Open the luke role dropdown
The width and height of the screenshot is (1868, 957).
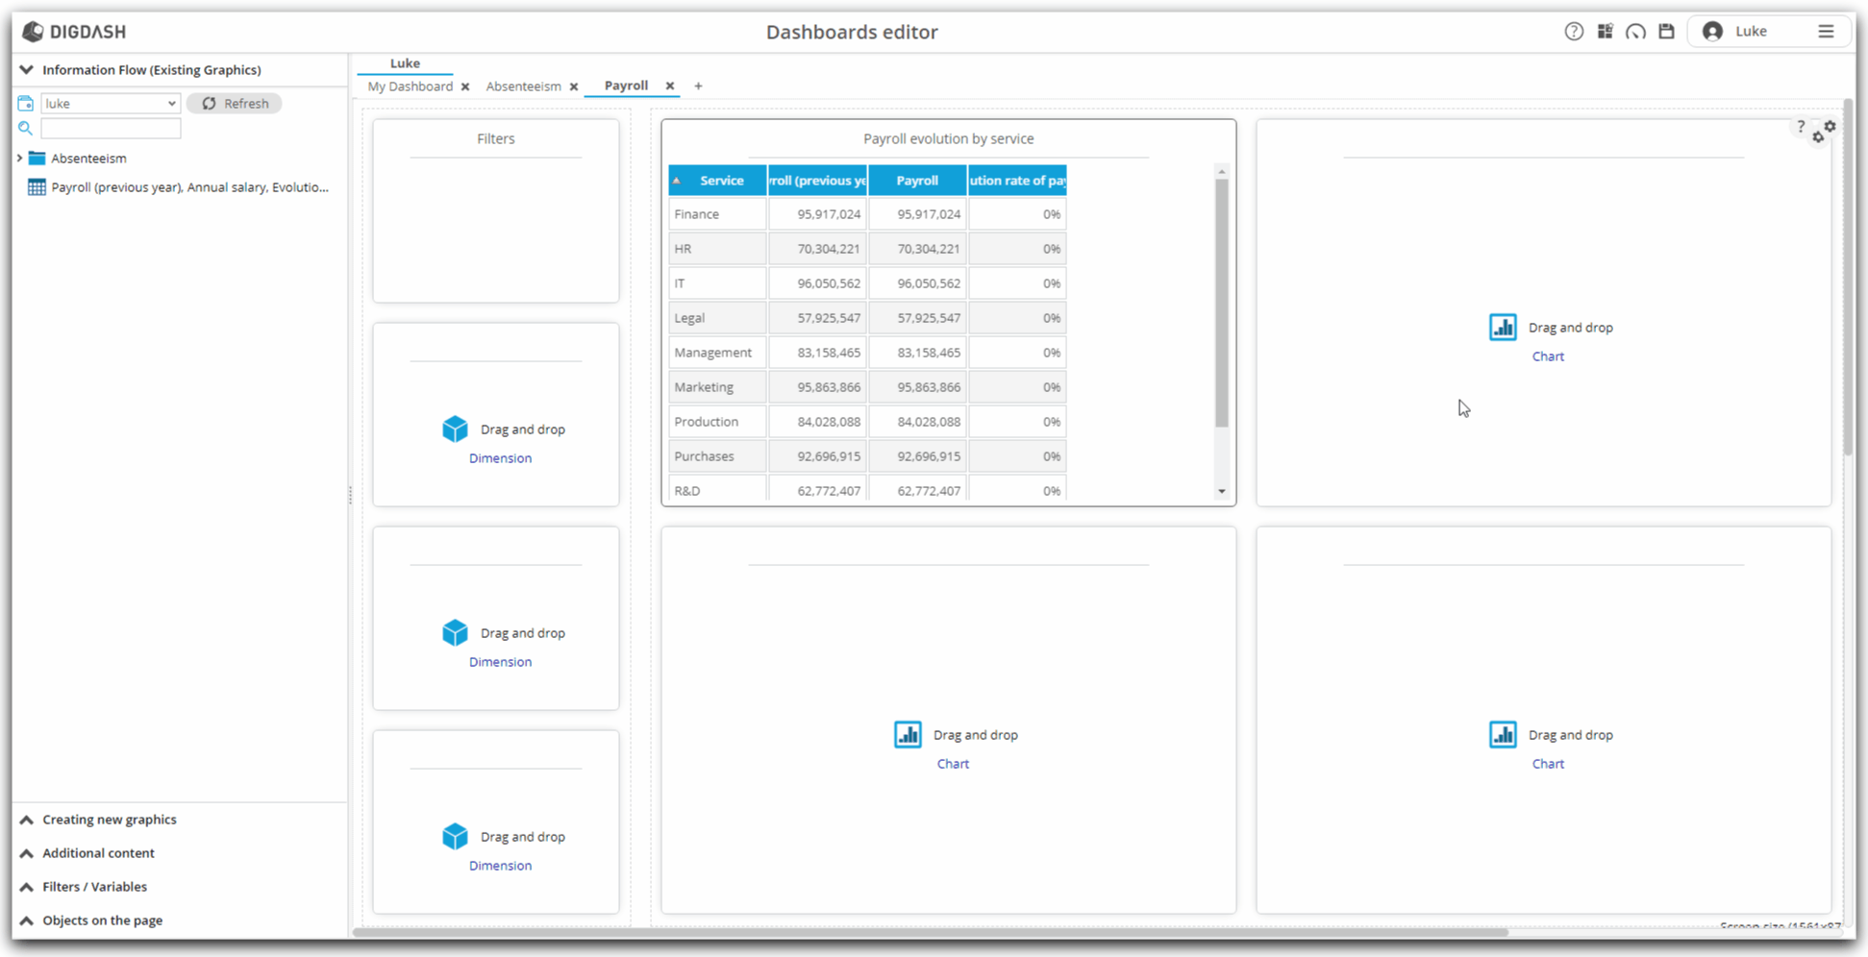coord(111,104)
